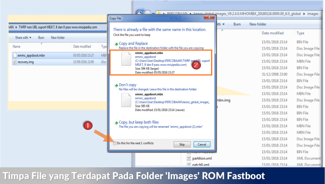Expand breadcrumb arrow before 'images' in address bar

tap(304, 14)
